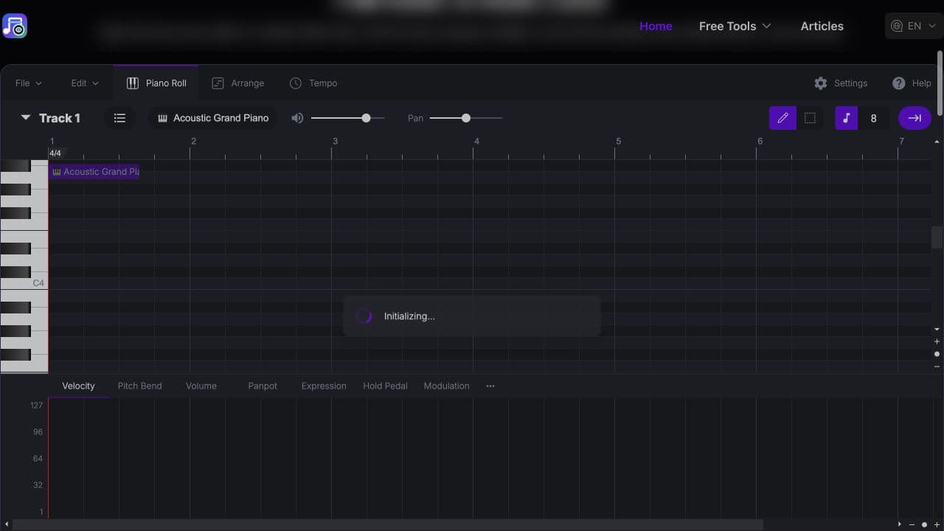Click the Help question mark icon
944x531 pixels.
[898, 83]
